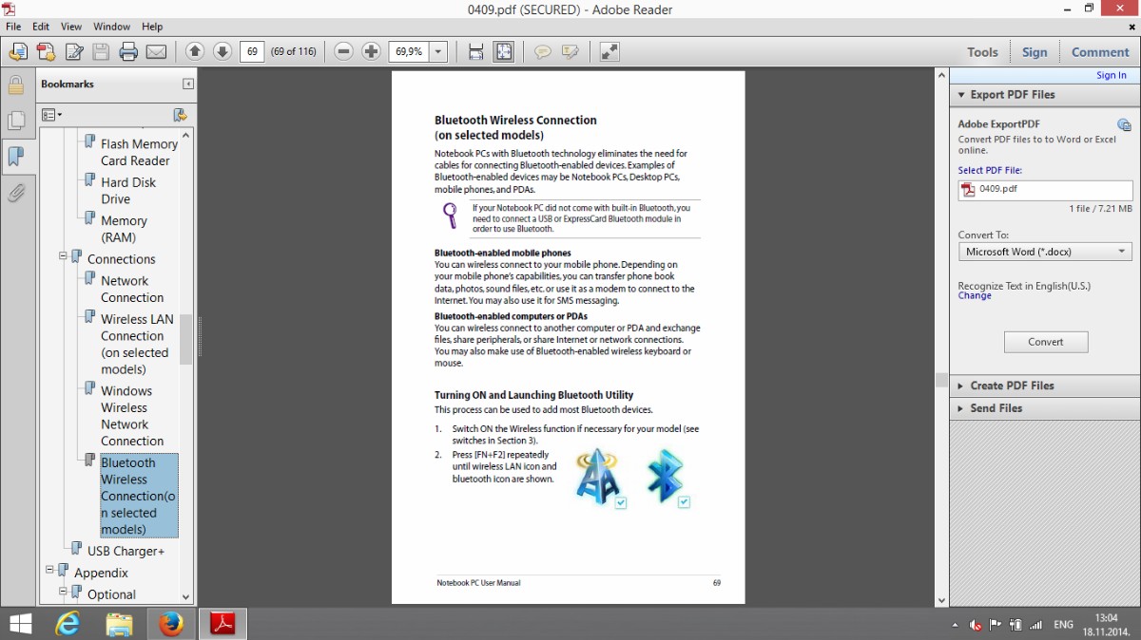This screenshot has height=640, width=1141.
Task: Click Change recognition language link
Action: point(975,296)
